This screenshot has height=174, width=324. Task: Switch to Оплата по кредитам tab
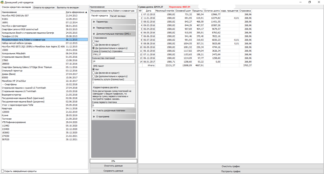tap(44, 8)
